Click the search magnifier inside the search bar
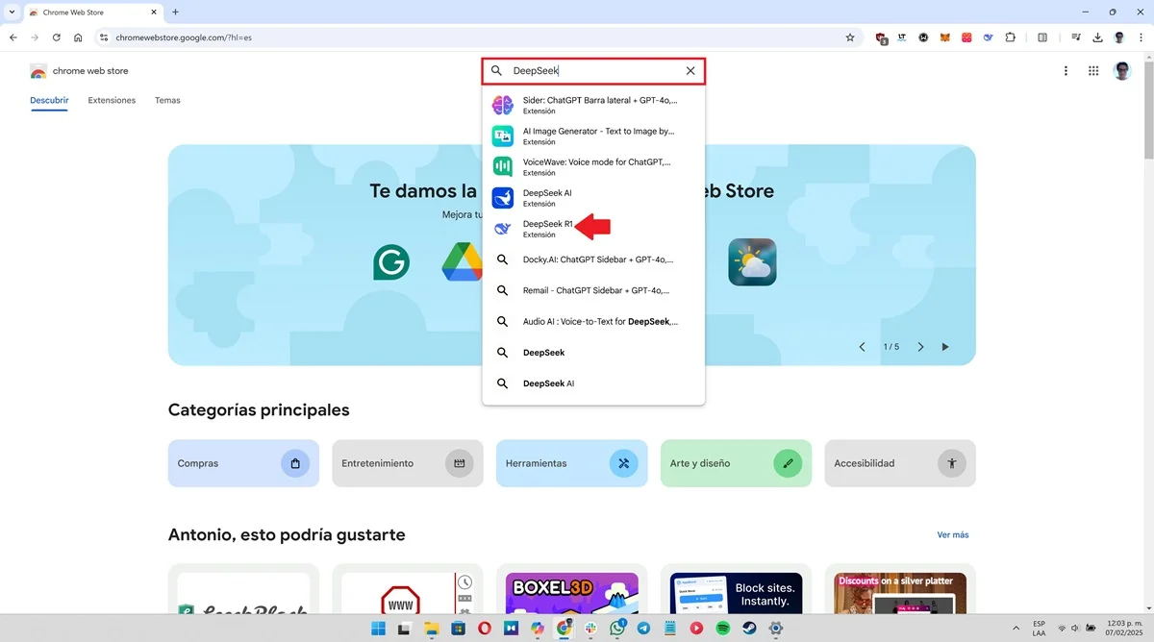The width and height of the screenshot is (1154, 642). (x=496, y=70)
